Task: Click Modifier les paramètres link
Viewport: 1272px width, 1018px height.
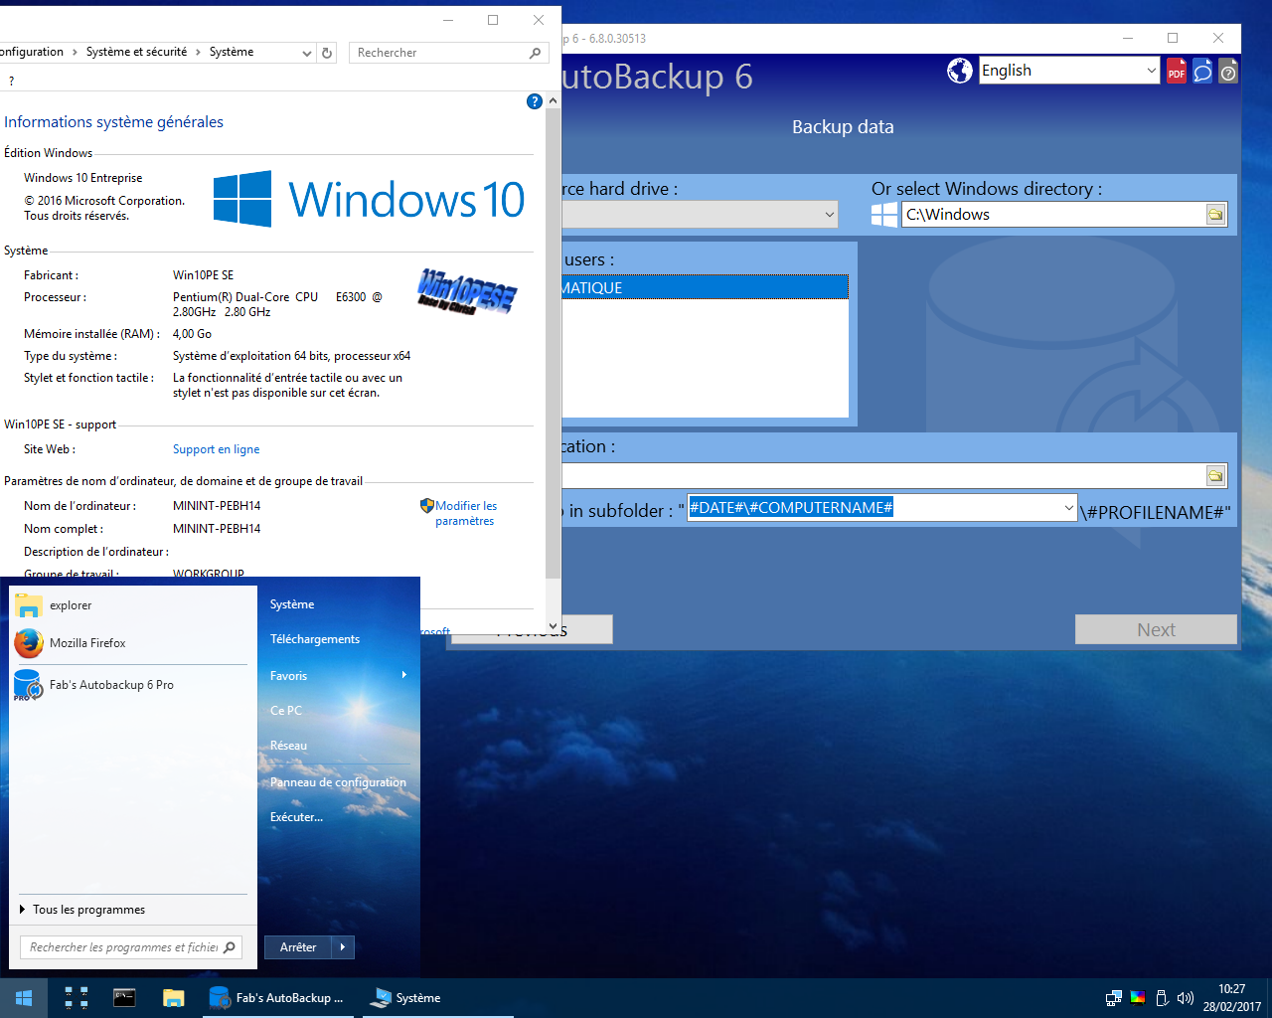Action: coord(465,513)
